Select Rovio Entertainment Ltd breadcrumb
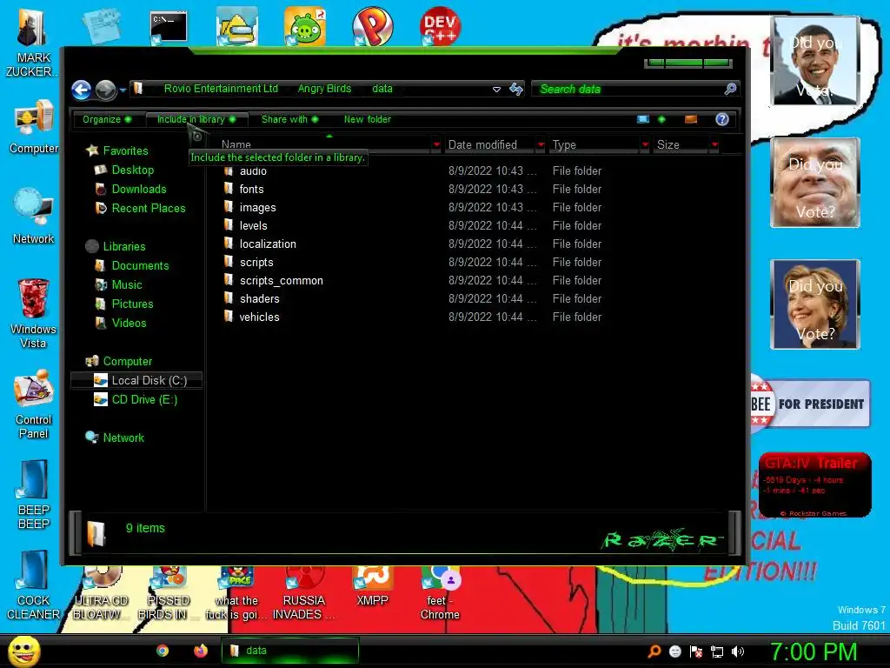 tap(221, 89)
